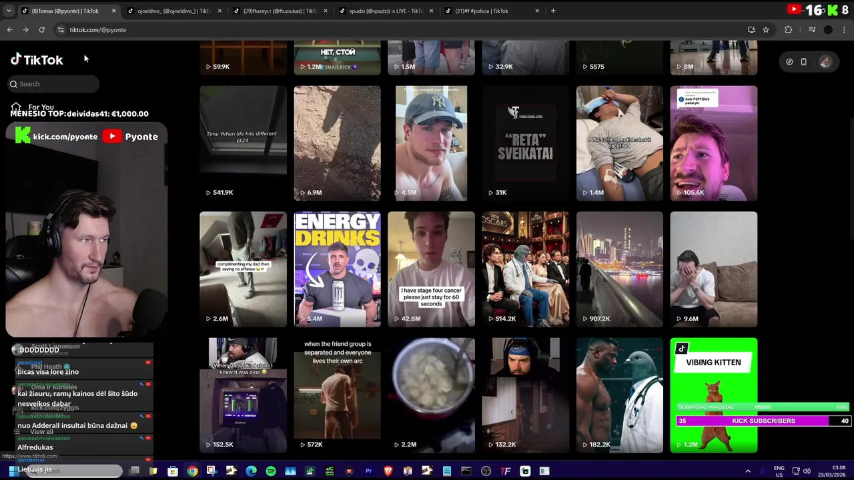Open "when the friend group is separated" video
Viewport: 854px width, 480px height.
click(338, 395)
